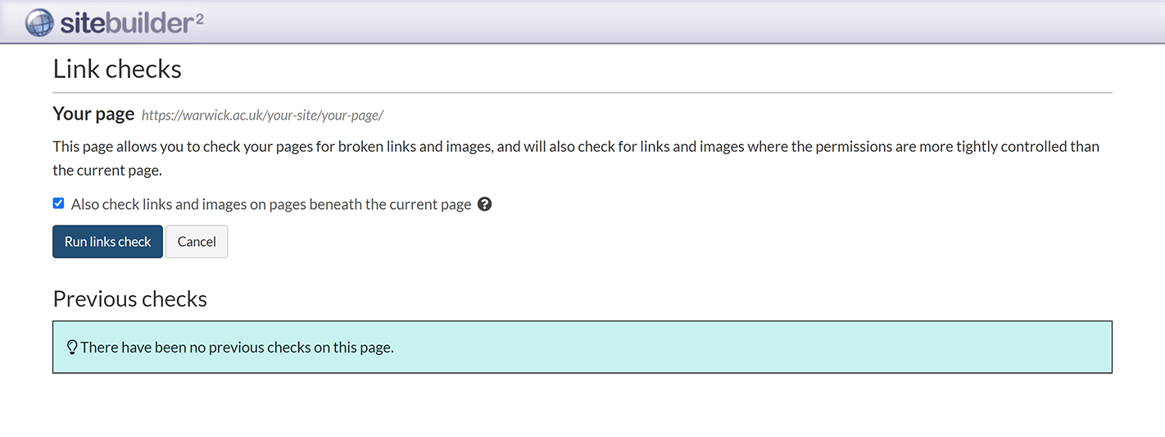
Task: Click the question mark help icon
Action: [x=484, y=204]
